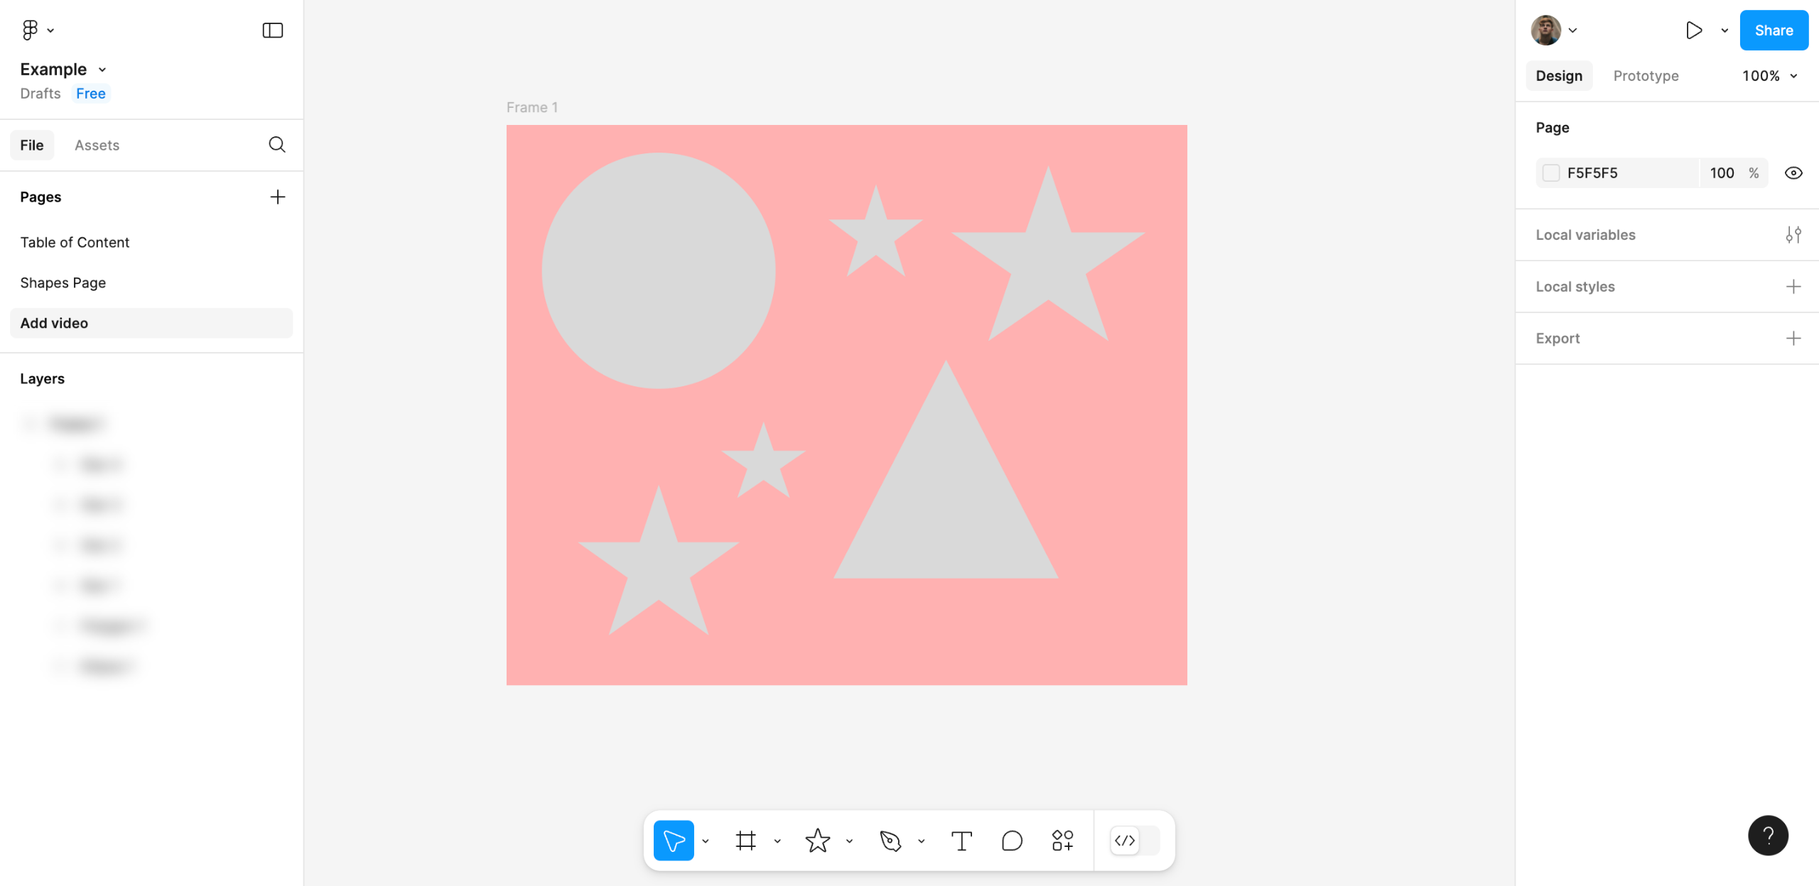The width and height of the screenshot is (1819, 886).
Task: Switch to the Prototype tab
Action: 1646,76
